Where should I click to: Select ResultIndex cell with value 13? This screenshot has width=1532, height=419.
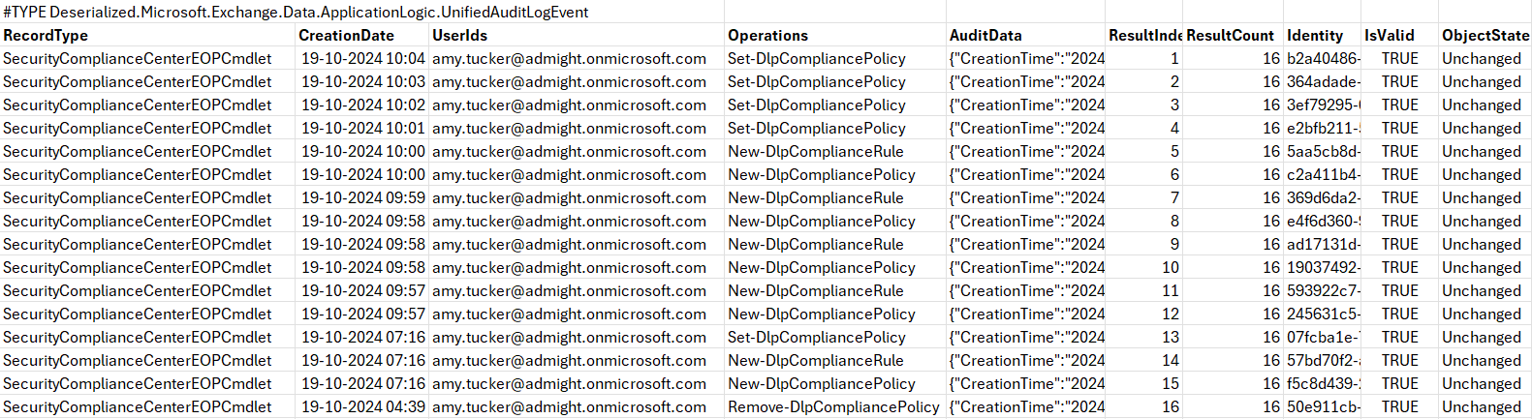click(1144, 338)
